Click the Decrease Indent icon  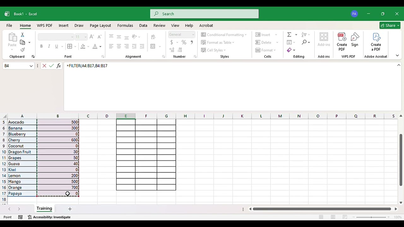[134, 46]
